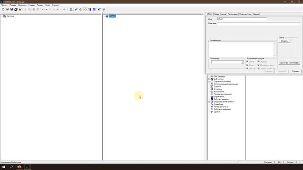Screen dimensions: 303x170
Task: Open the Справка menu
Action: pos(56,5)
